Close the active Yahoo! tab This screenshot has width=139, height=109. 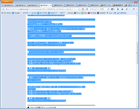click(51, 5)
